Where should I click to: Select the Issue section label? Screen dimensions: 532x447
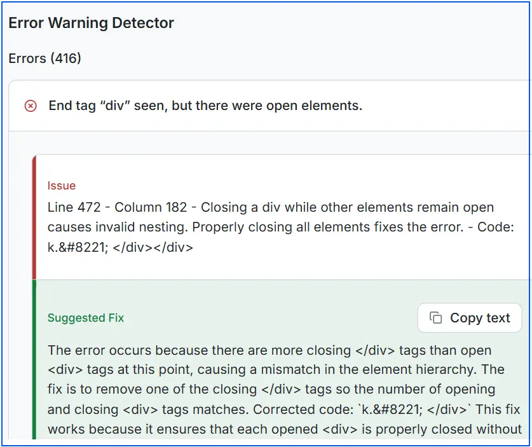pyautogui.click(x=61, y=186)
